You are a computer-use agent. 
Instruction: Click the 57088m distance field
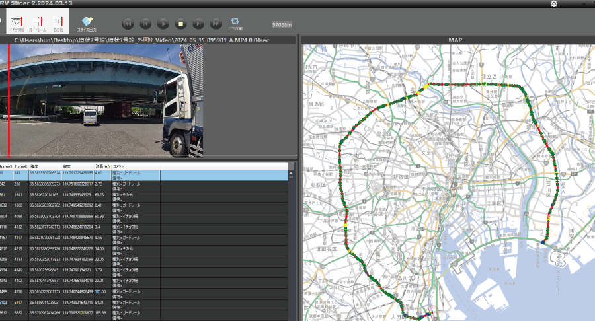pyautogui.click(x=282, y=25)
